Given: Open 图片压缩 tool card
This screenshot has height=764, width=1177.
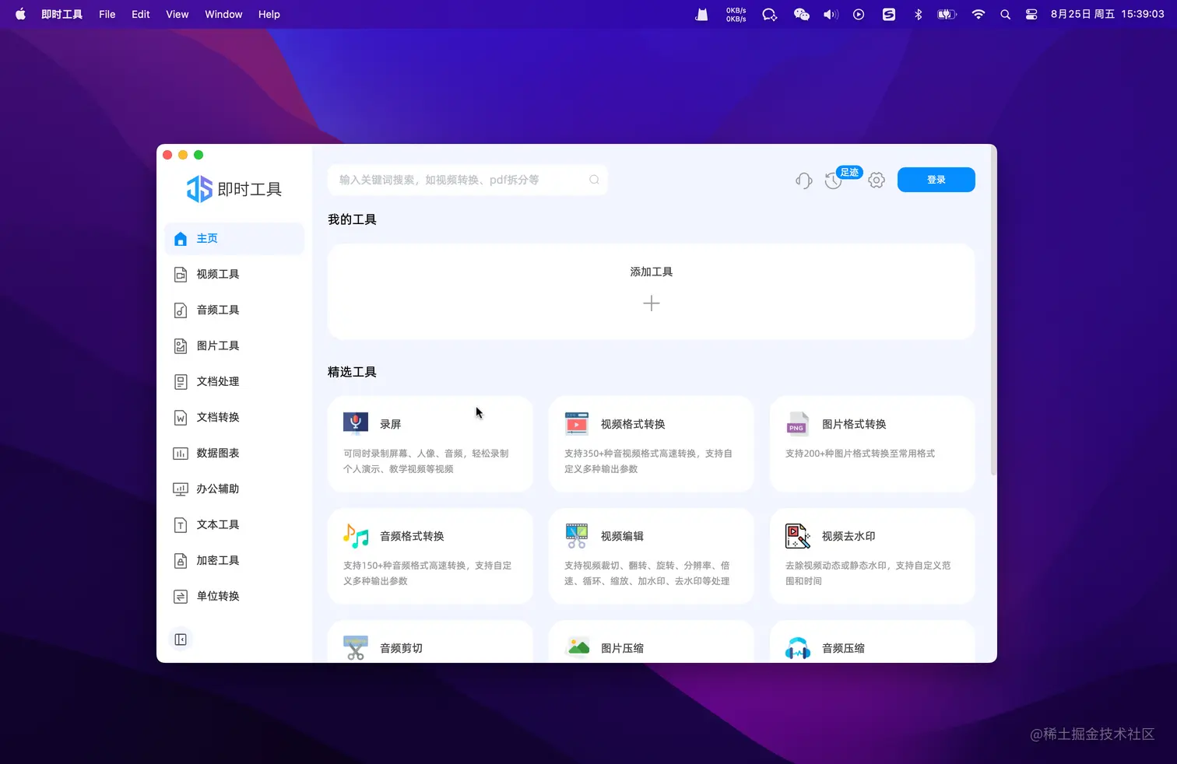Looking at the screenshot, I should [x=652, y=642].
